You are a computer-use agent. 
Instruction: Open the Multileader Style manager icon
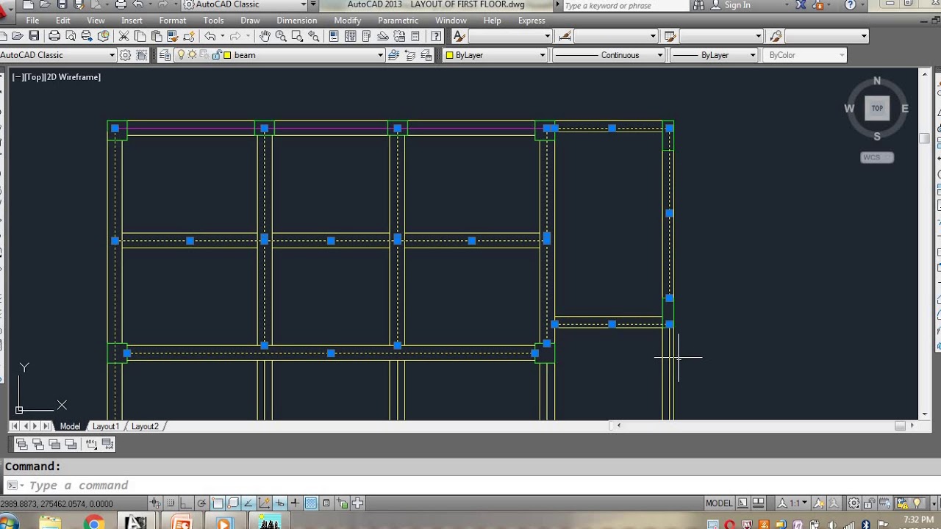[x=776, y=35]
